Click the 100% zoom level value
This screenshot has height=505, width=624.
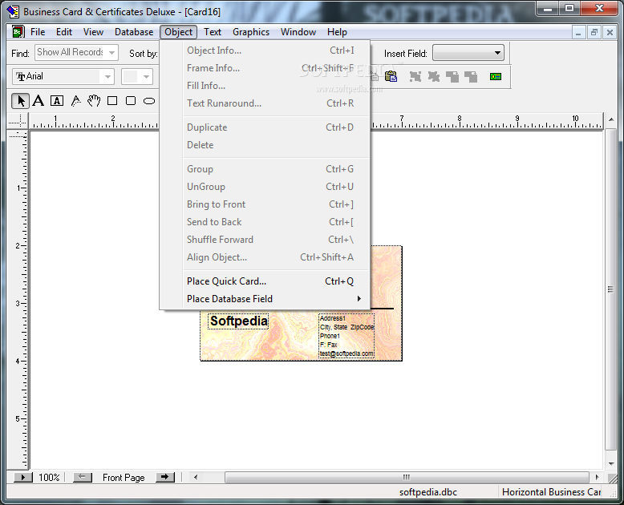click(49, 477)
